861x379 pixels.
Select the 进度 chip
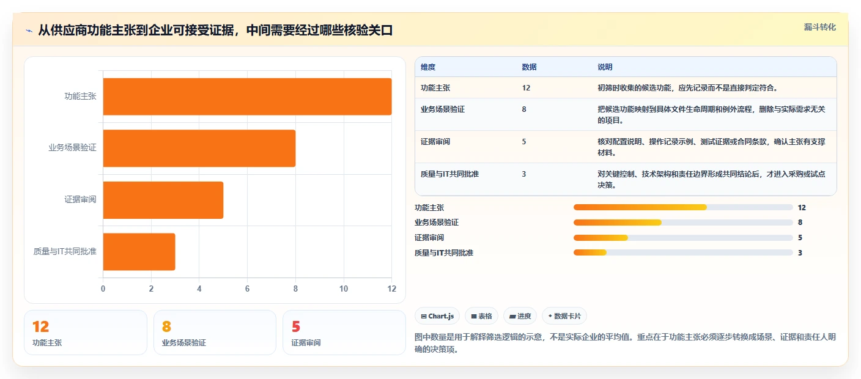[x=520, y=316]
